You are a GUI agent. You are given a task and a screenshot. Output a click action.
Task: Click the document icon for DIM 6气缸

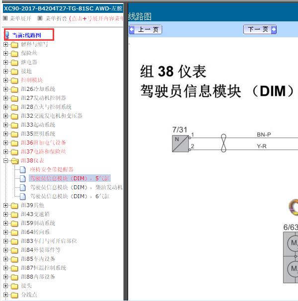tap(23, 196)
